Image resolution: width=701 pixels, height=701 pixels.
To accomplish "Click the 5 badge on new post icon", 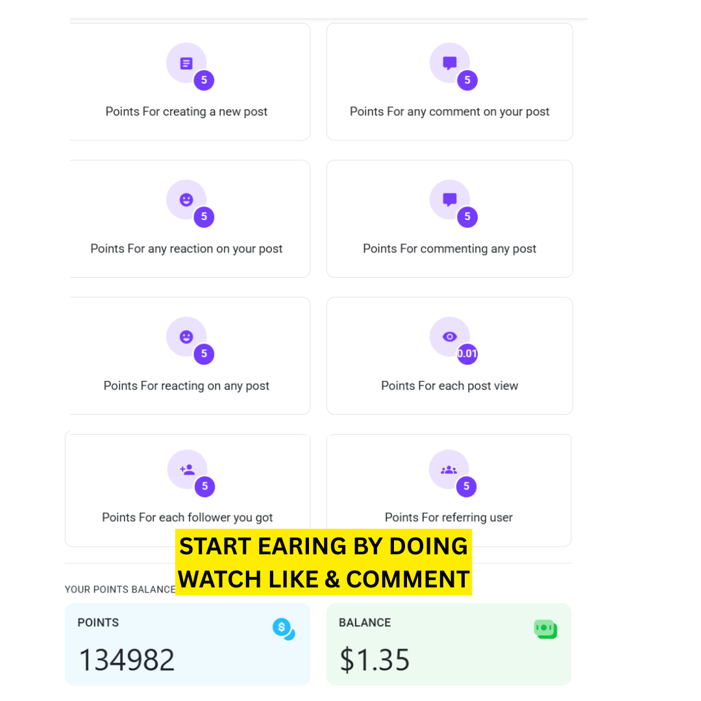I will (204, 80).
